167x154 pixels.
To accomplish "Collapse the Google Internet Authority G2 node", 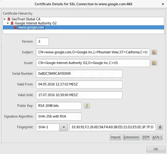I will (x=8, y=23).
